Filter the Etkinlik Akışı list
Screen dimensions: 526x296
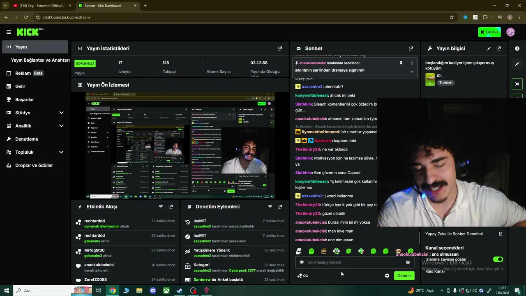(161, 207)
